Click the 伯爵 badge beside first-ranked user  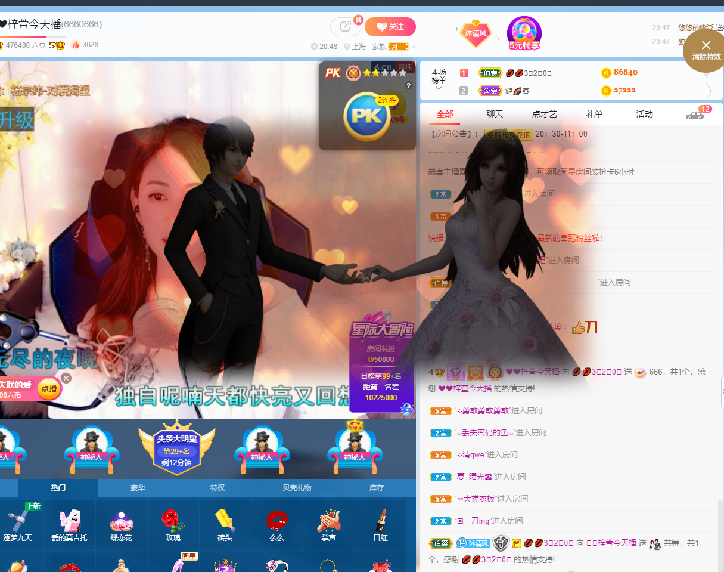click(490, 73)
